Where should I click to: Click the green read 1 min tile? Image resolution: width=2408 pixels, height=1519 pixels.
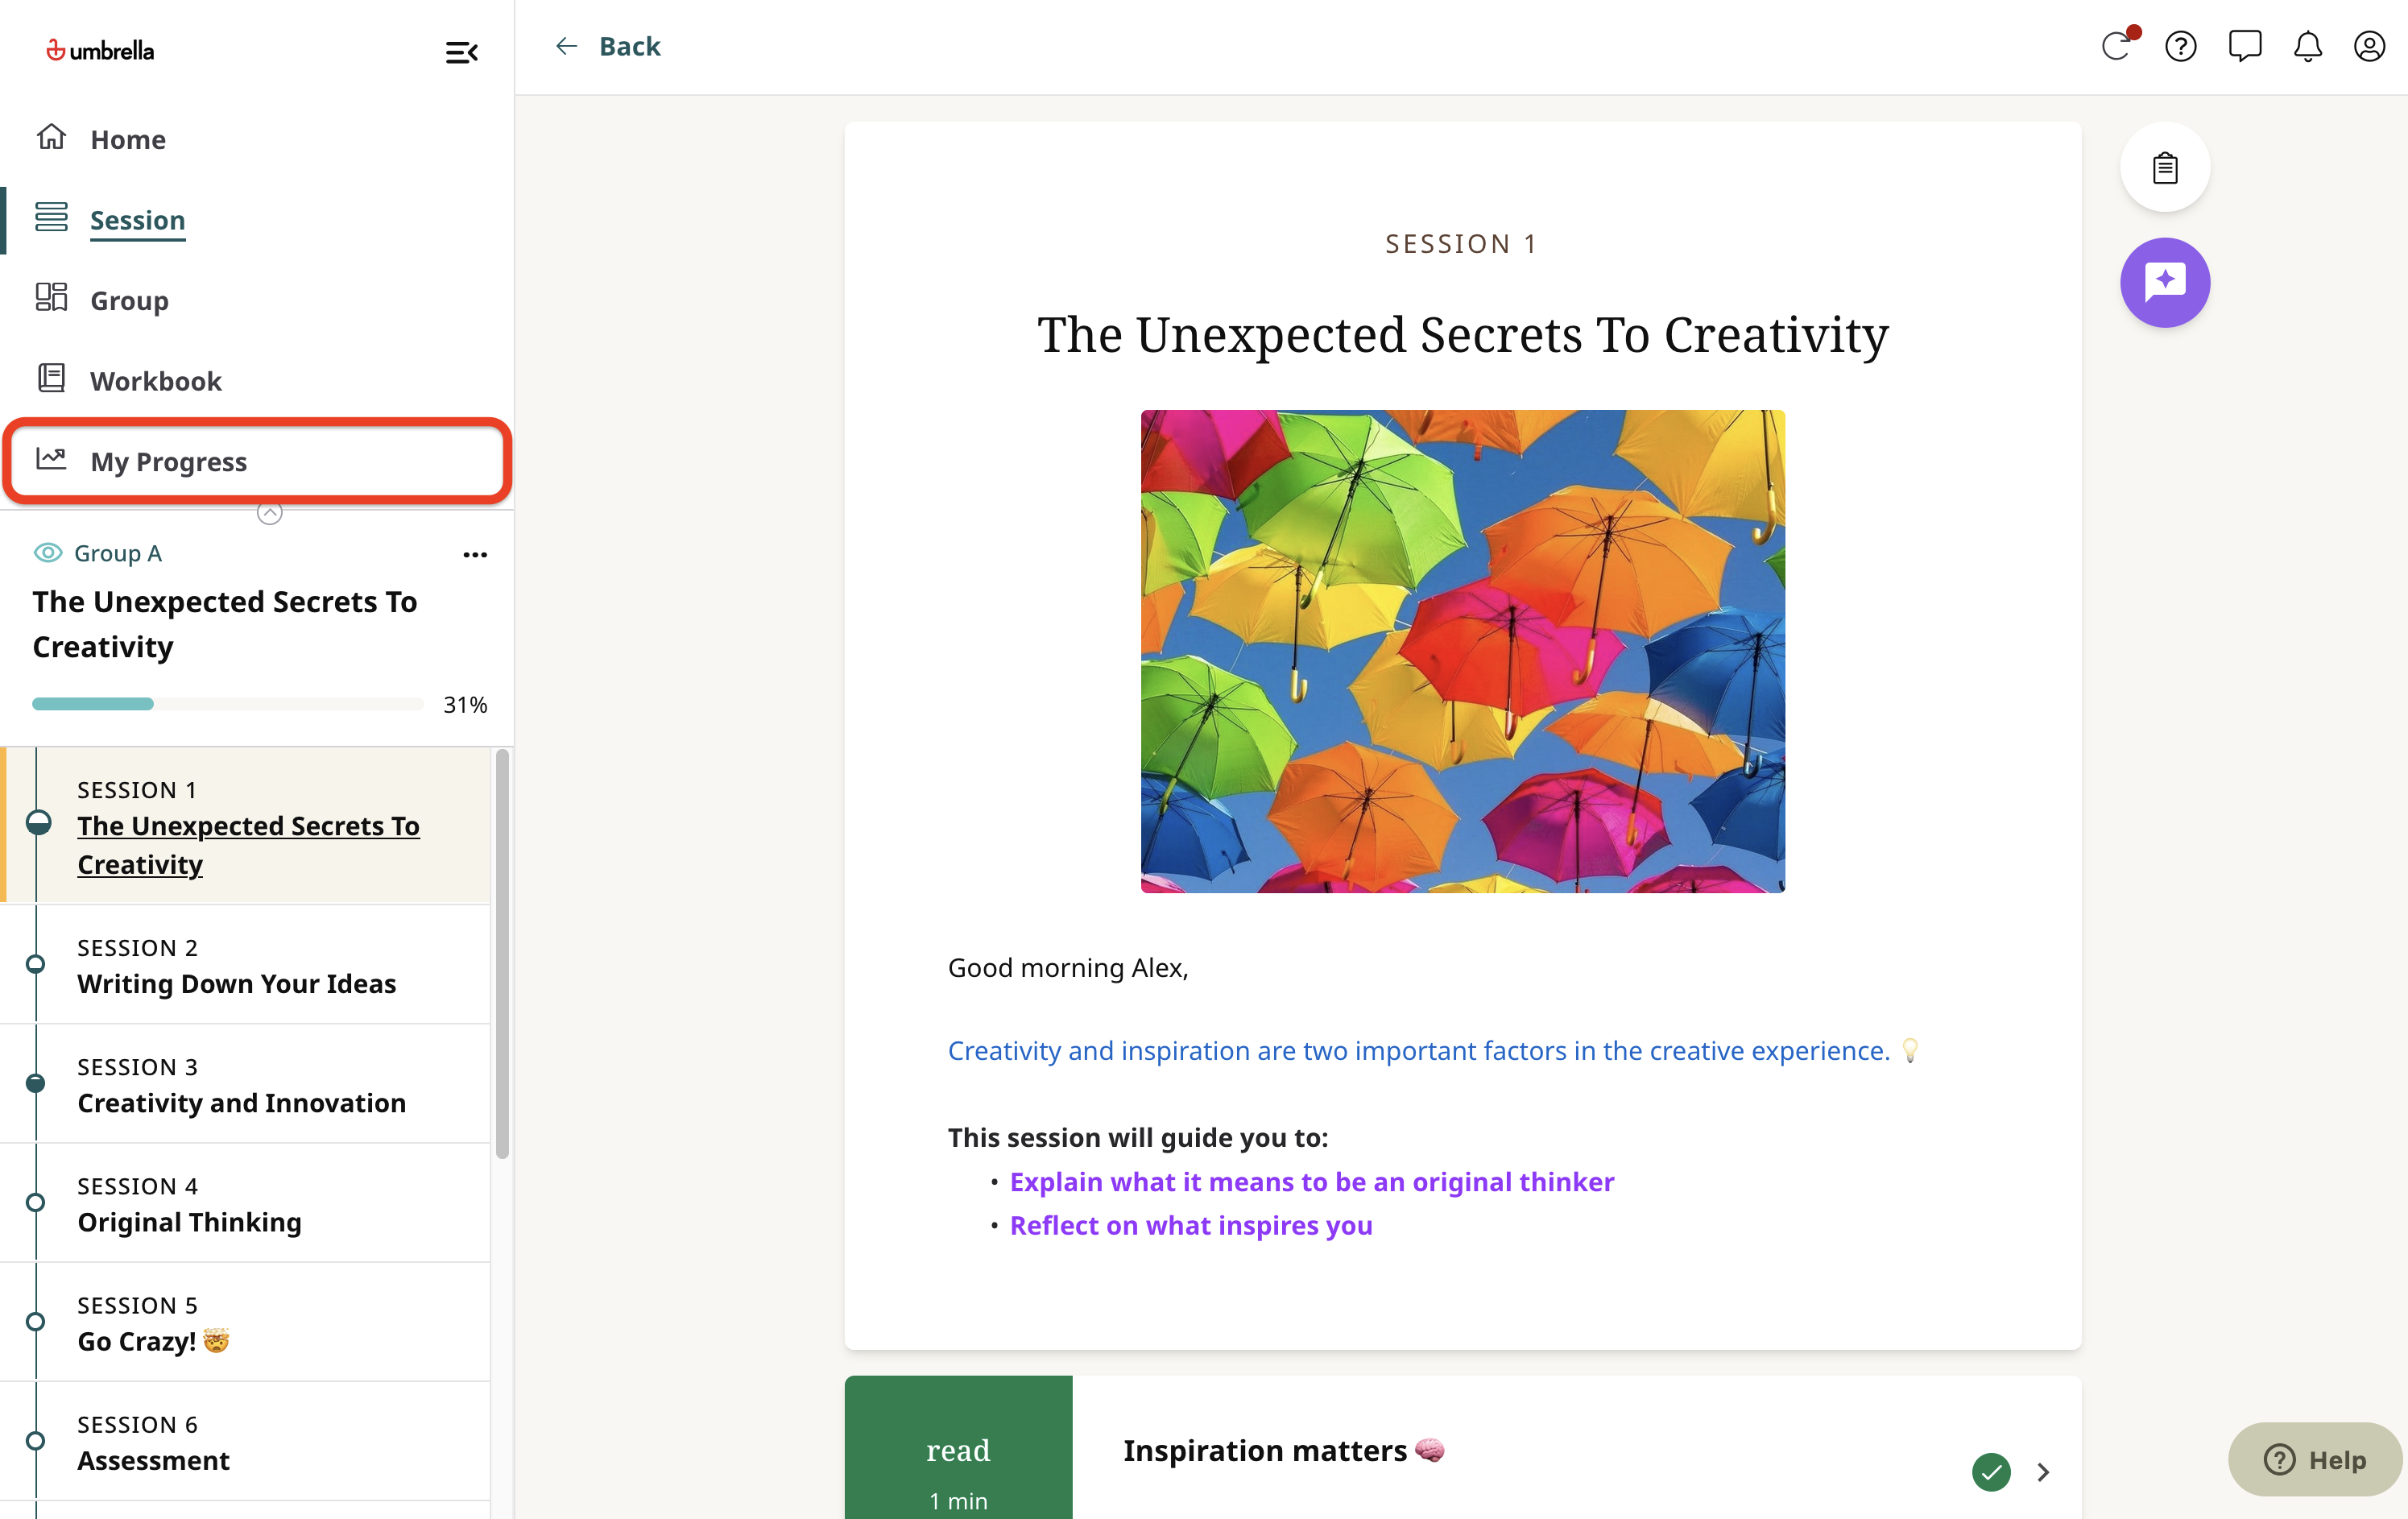[958, 1447]
